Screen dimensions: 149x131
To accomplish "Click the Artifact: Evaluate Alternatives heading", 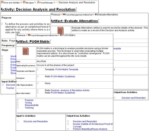I will (x=74, y=21).
